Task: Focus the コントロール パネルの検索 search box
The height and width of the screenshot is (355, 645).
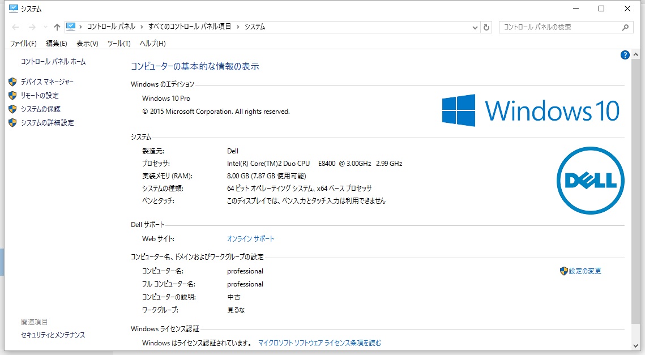Action: click(566, 27)
